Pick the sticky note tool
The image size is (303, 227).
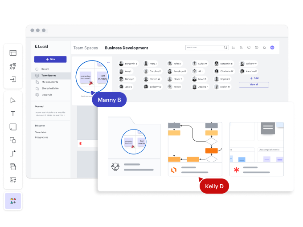13,127
